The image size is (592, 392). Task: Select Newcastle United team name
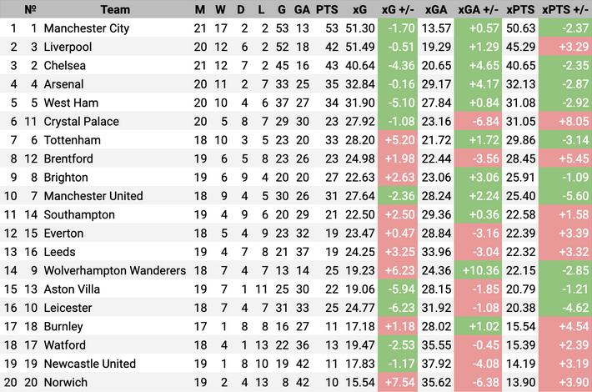(x=89, y=364)
